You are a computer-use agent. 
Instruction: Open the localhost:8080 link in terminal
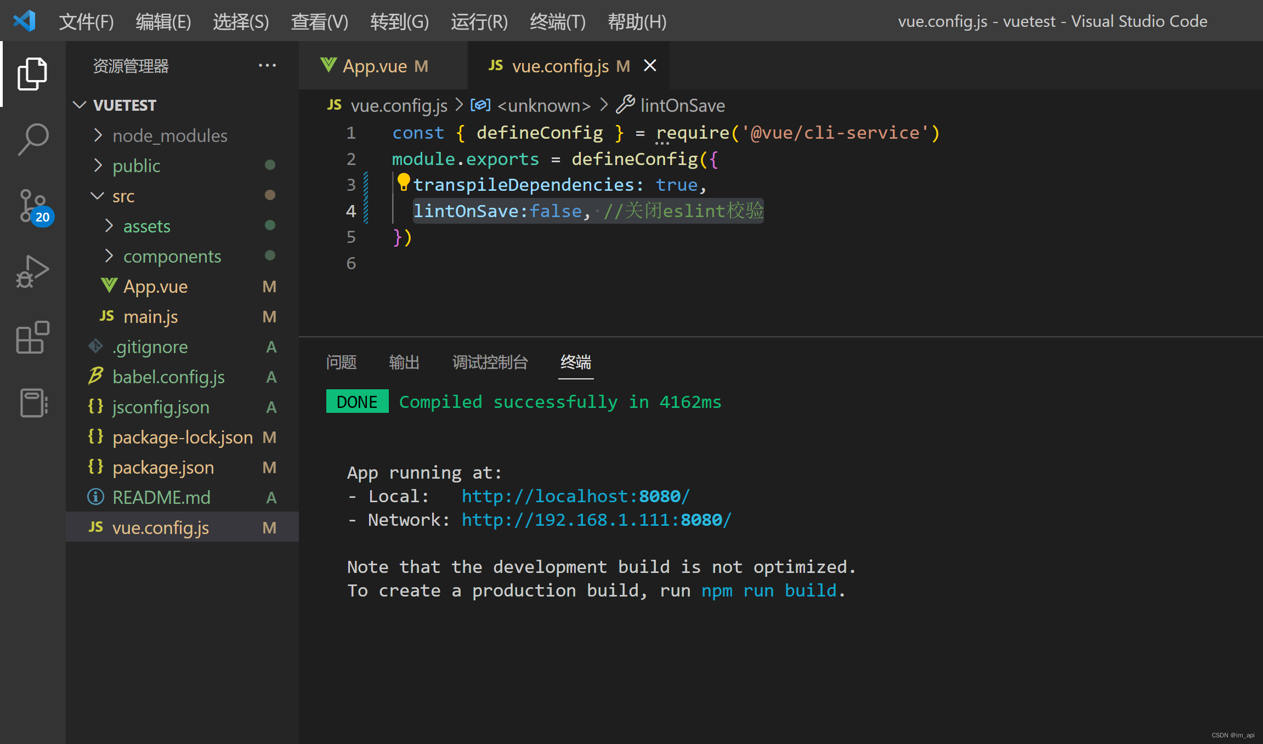coord(575,496)
